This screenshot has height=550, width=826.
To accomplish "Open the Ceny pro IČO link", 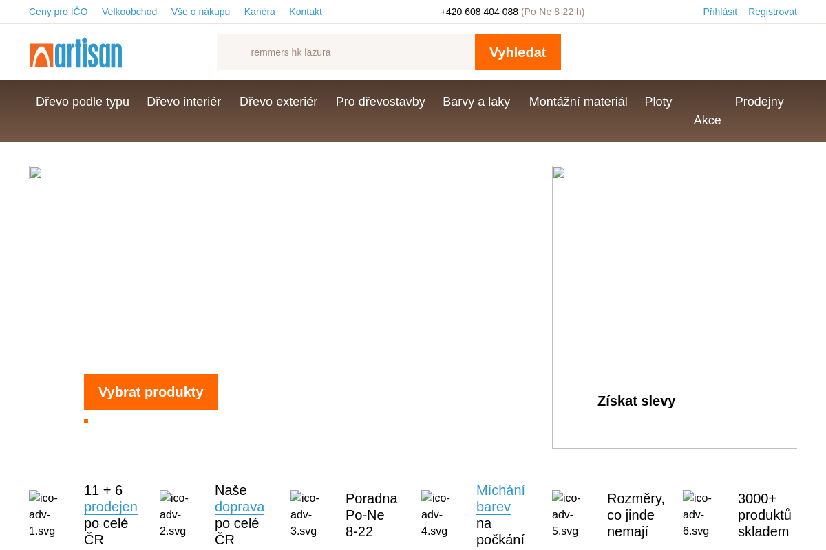I will pyautogui.click(x=59, y=12).
